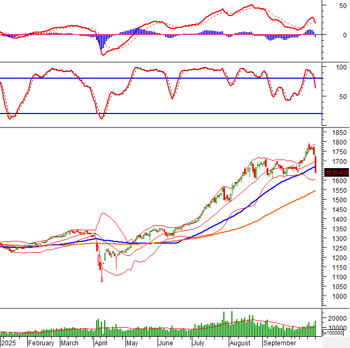Viewport: 350px width, 348px height.
Task: Click the x100000 volume scale label
Action: pos(335,333)
